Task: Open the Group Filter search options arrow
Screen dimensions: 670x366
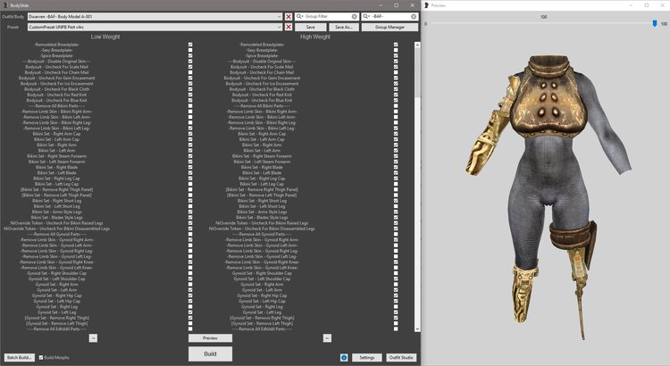Action: point(303,16)
